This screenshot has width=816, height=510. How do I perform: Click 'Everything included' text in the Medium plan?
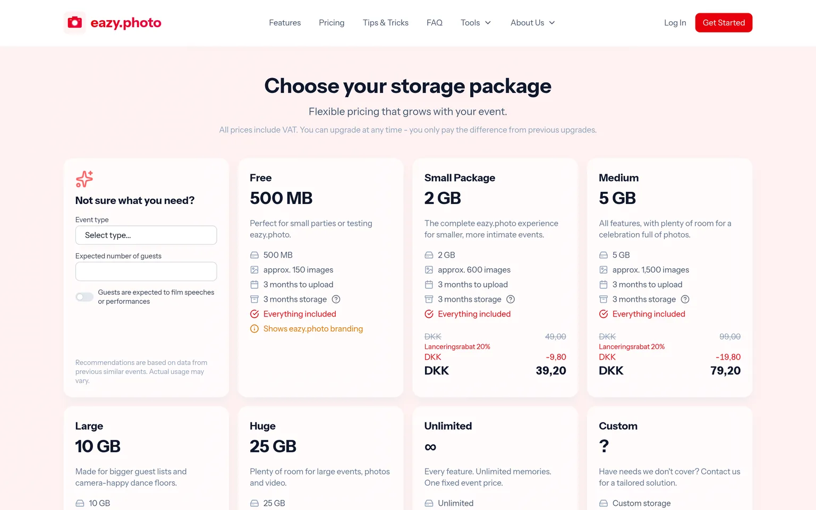click(x=649, y=314)
